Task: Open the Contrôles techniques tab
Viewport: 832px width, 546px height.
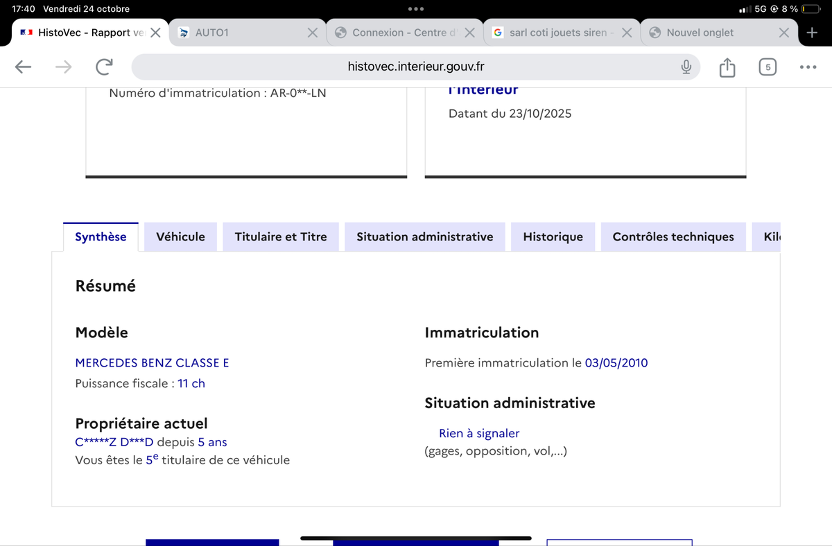Action: point(673,237)
